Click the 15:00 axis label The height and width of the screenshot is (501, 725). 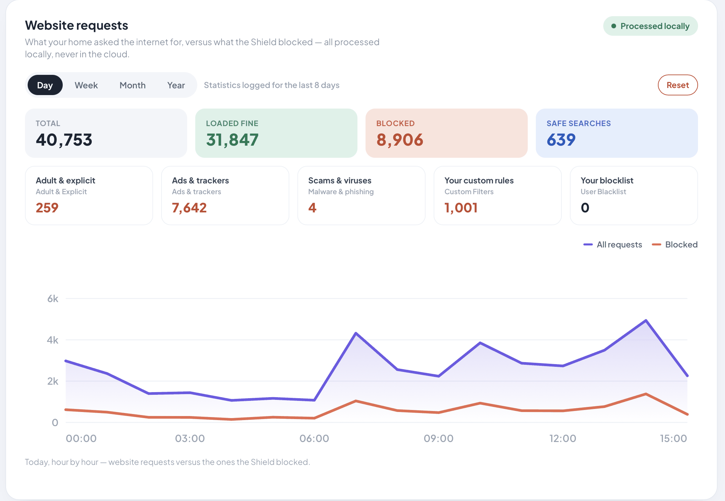pos(673,438)
